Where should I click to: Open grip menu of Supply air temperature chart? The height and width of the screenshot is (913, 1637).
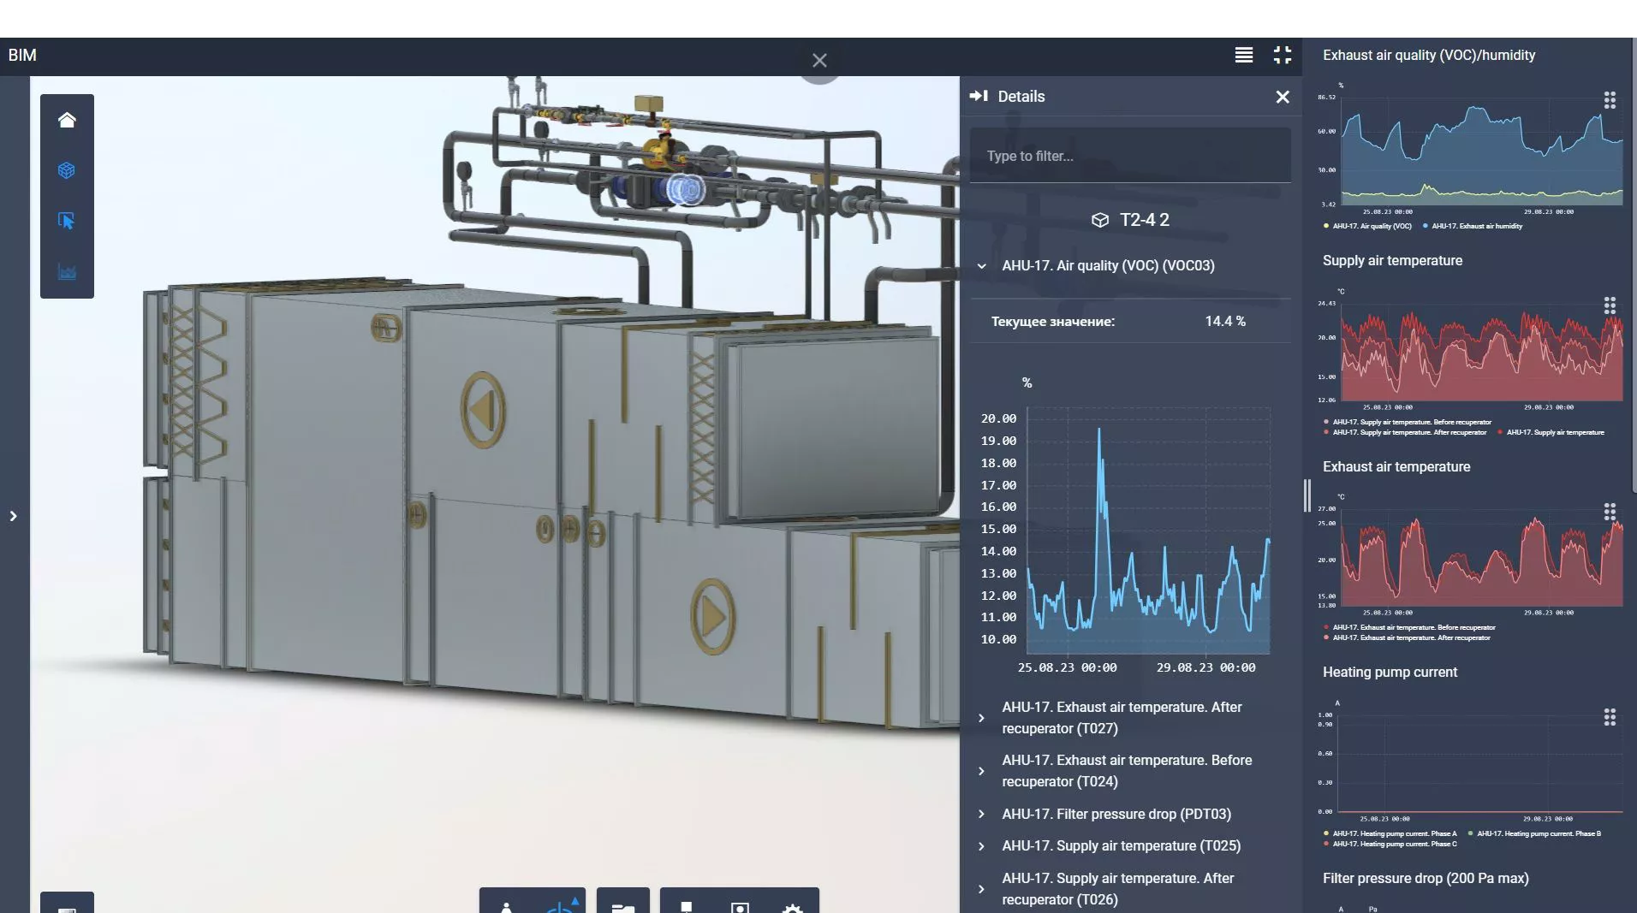(1610, 305)
